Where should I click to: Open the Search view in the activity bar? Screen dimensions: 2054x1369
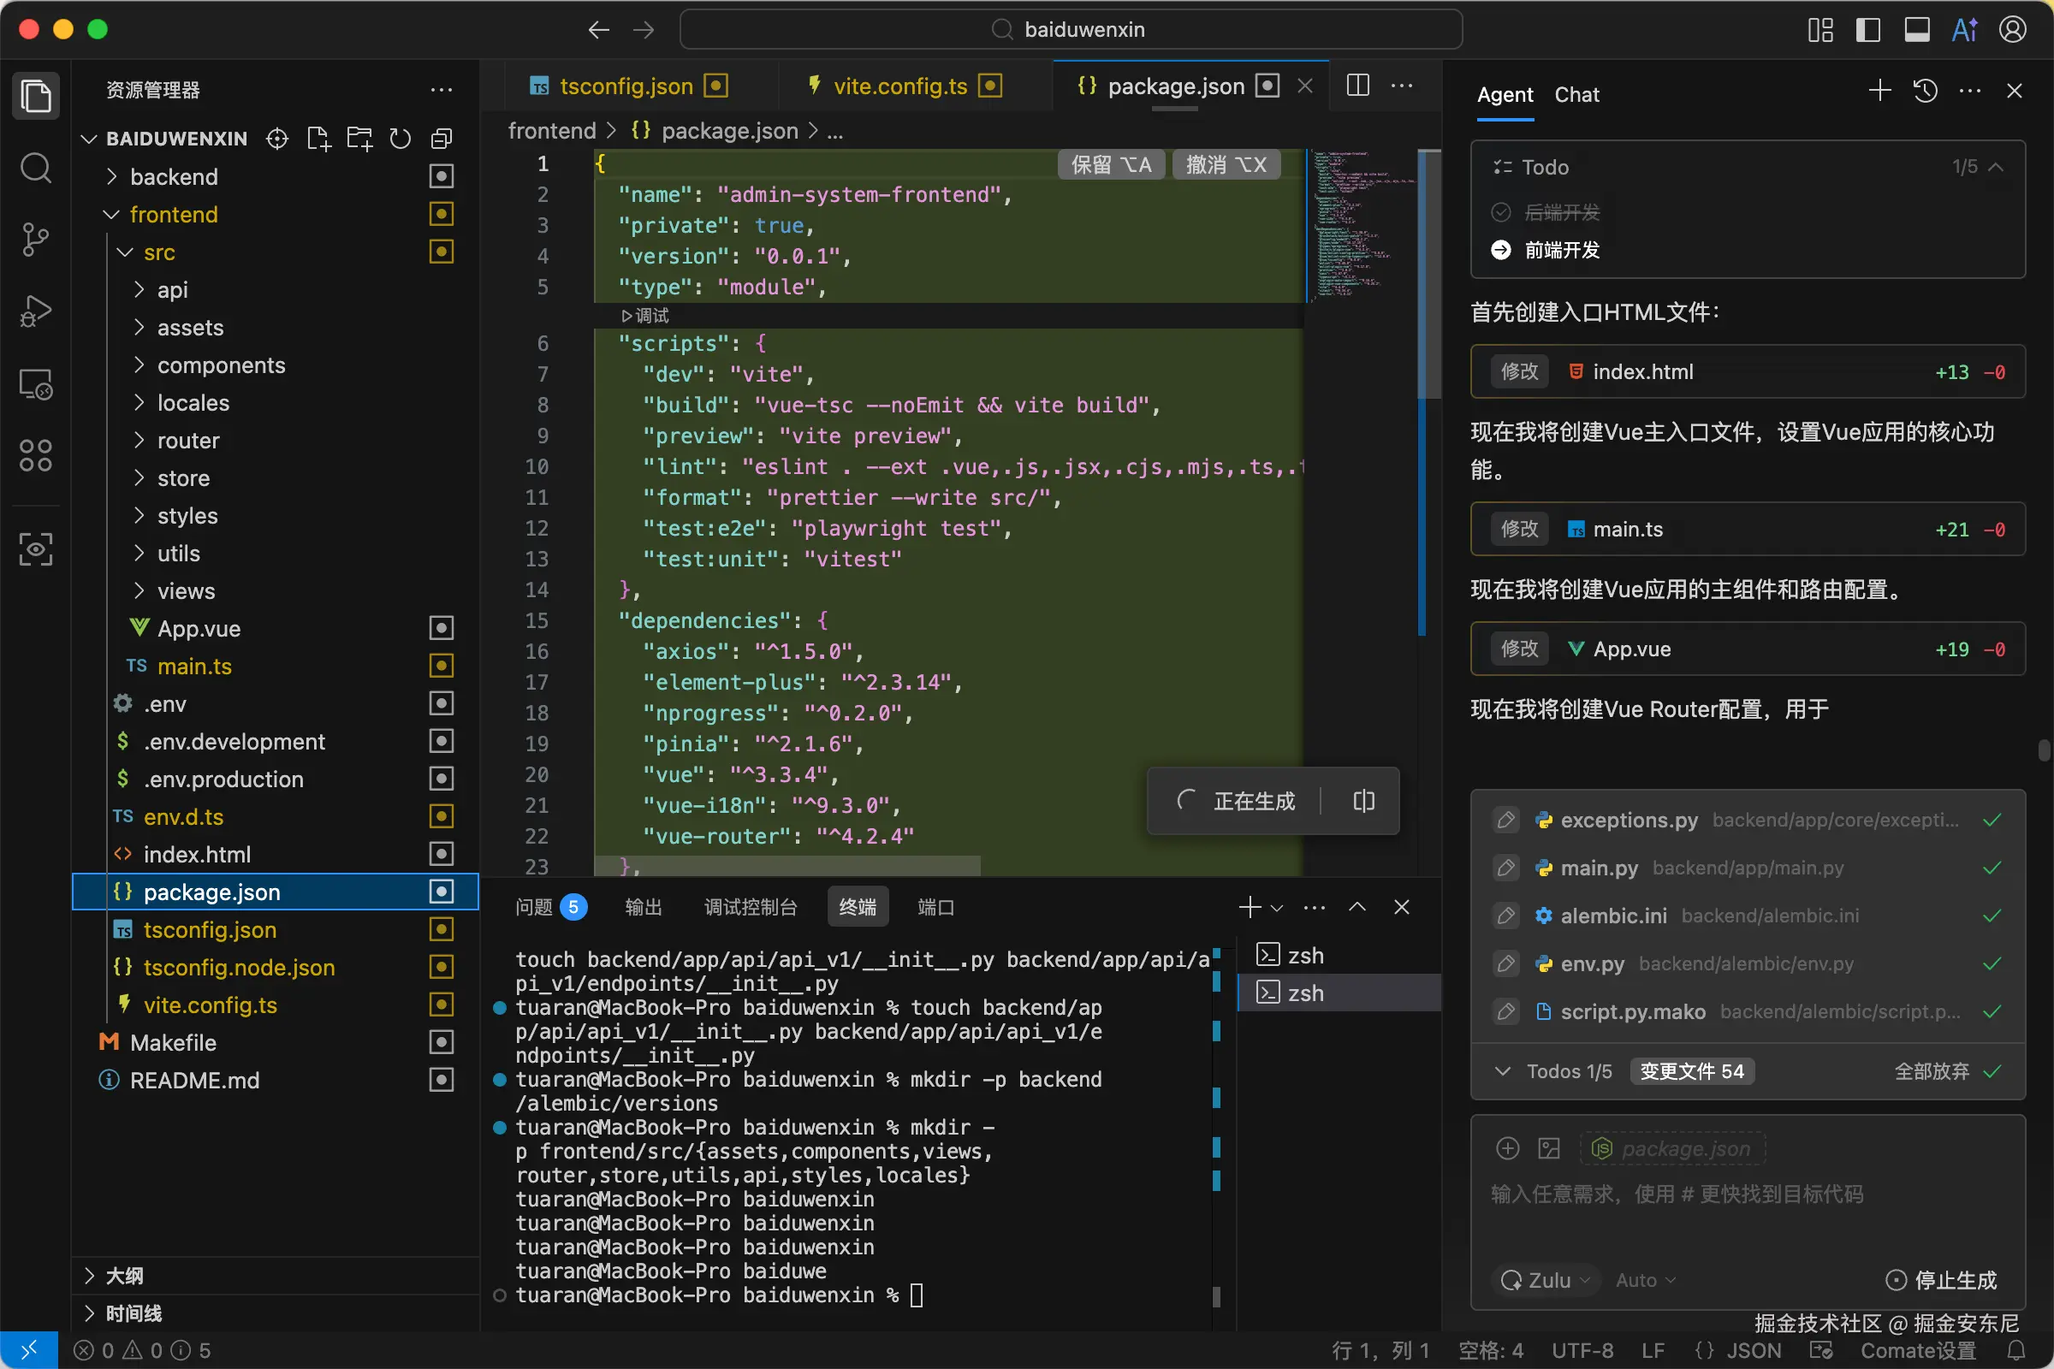click(35, 167)
